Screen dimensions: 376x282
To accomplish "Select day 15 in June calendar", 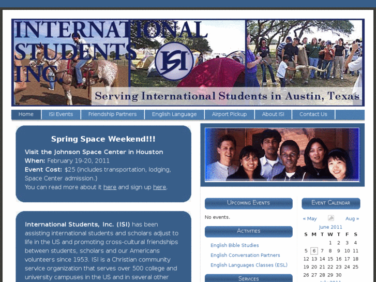I will click(330, 259).
